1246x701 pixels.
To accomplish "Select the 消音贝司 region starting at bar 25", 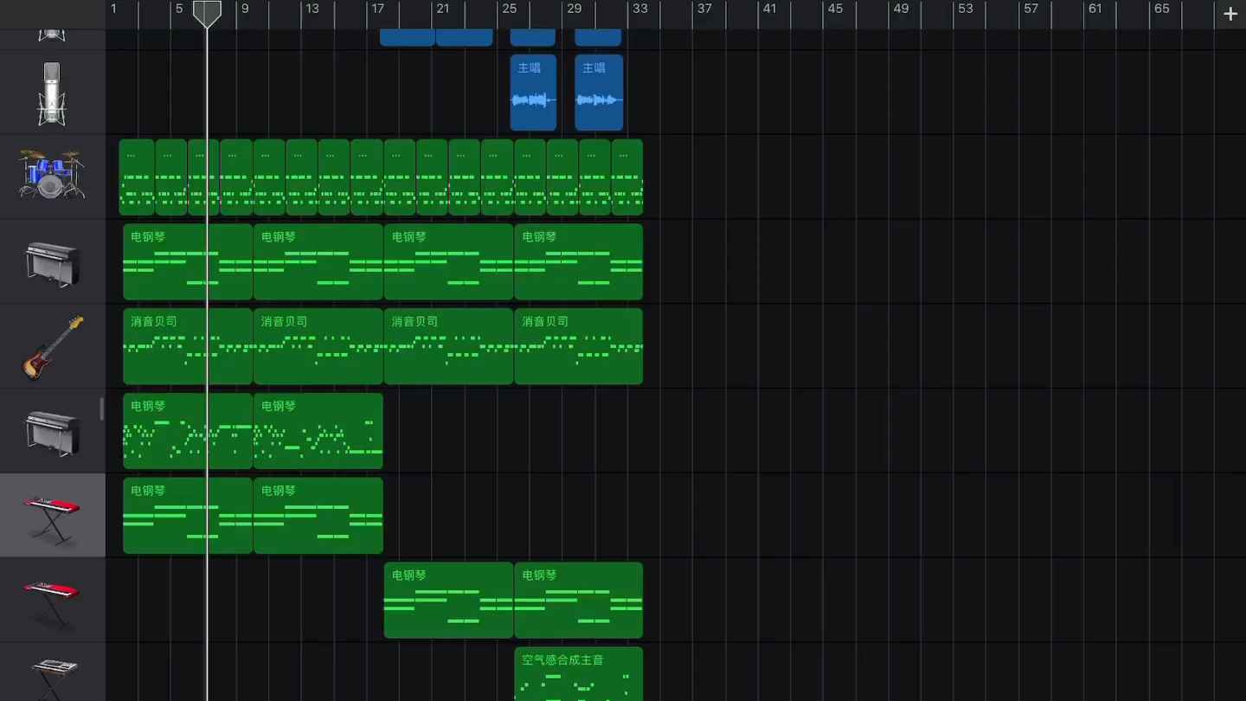I will [x=579, y=346].
